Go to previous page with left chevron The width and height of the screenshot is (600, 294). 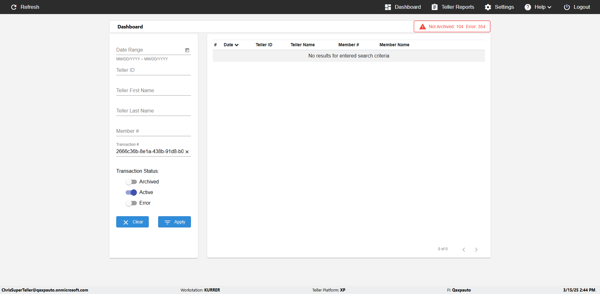pyautogui.click(x=464, y=249)
